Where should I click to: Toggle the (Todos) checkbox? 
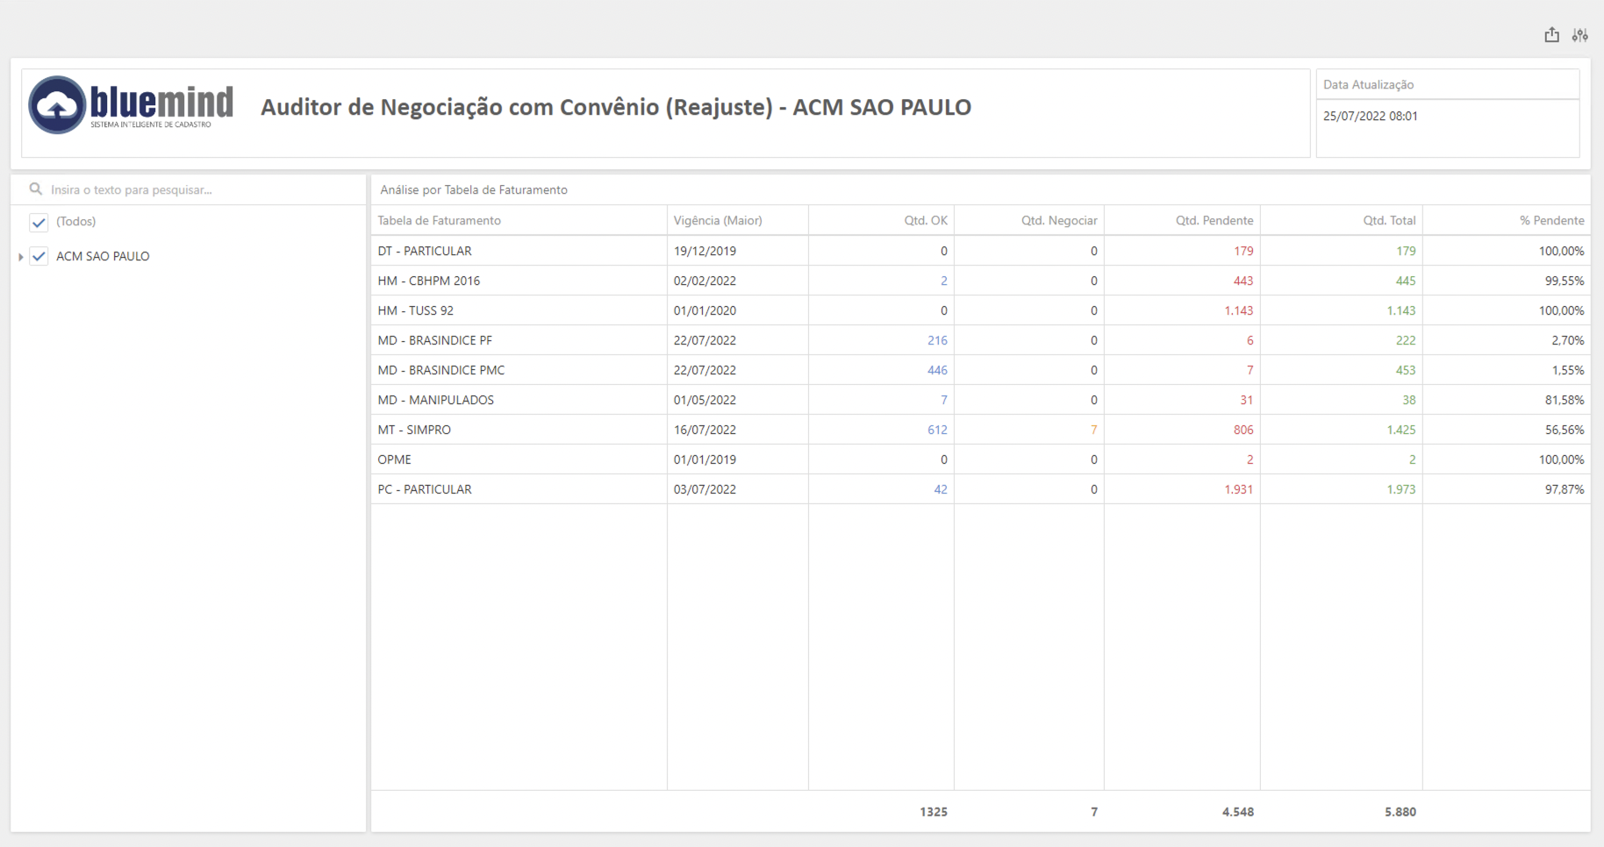[x=39, y=222]
